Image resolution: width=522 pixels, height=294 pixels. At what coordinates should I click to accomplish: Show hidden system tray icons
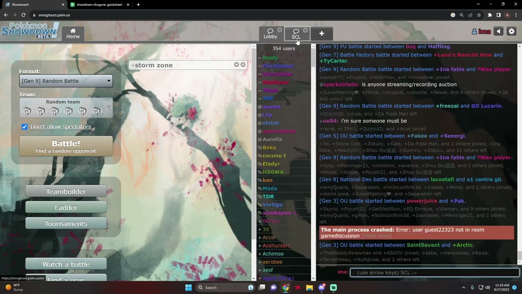[463, 287]
